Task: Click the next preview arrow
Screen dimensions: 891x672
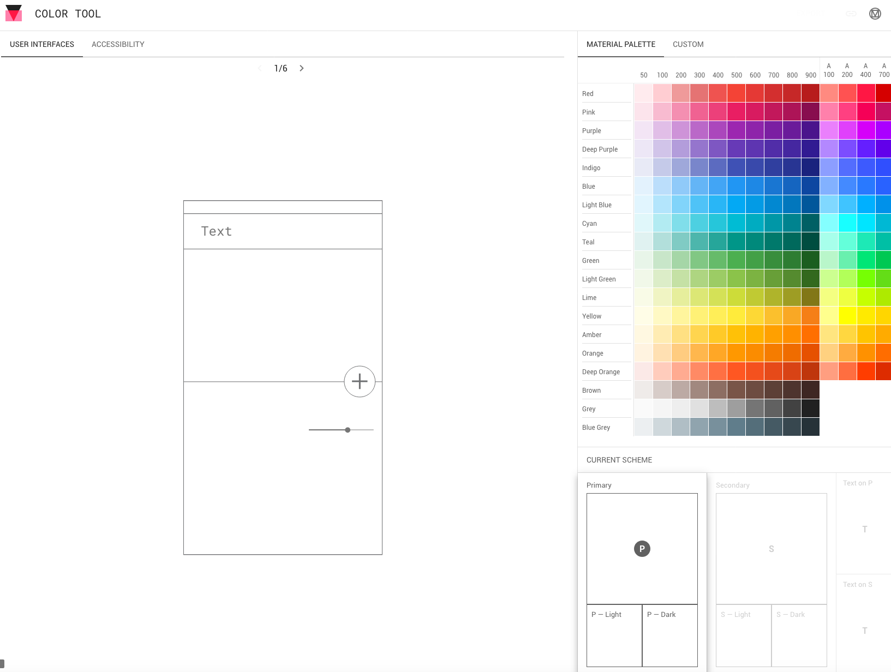Action: click(x=301, y=68)
